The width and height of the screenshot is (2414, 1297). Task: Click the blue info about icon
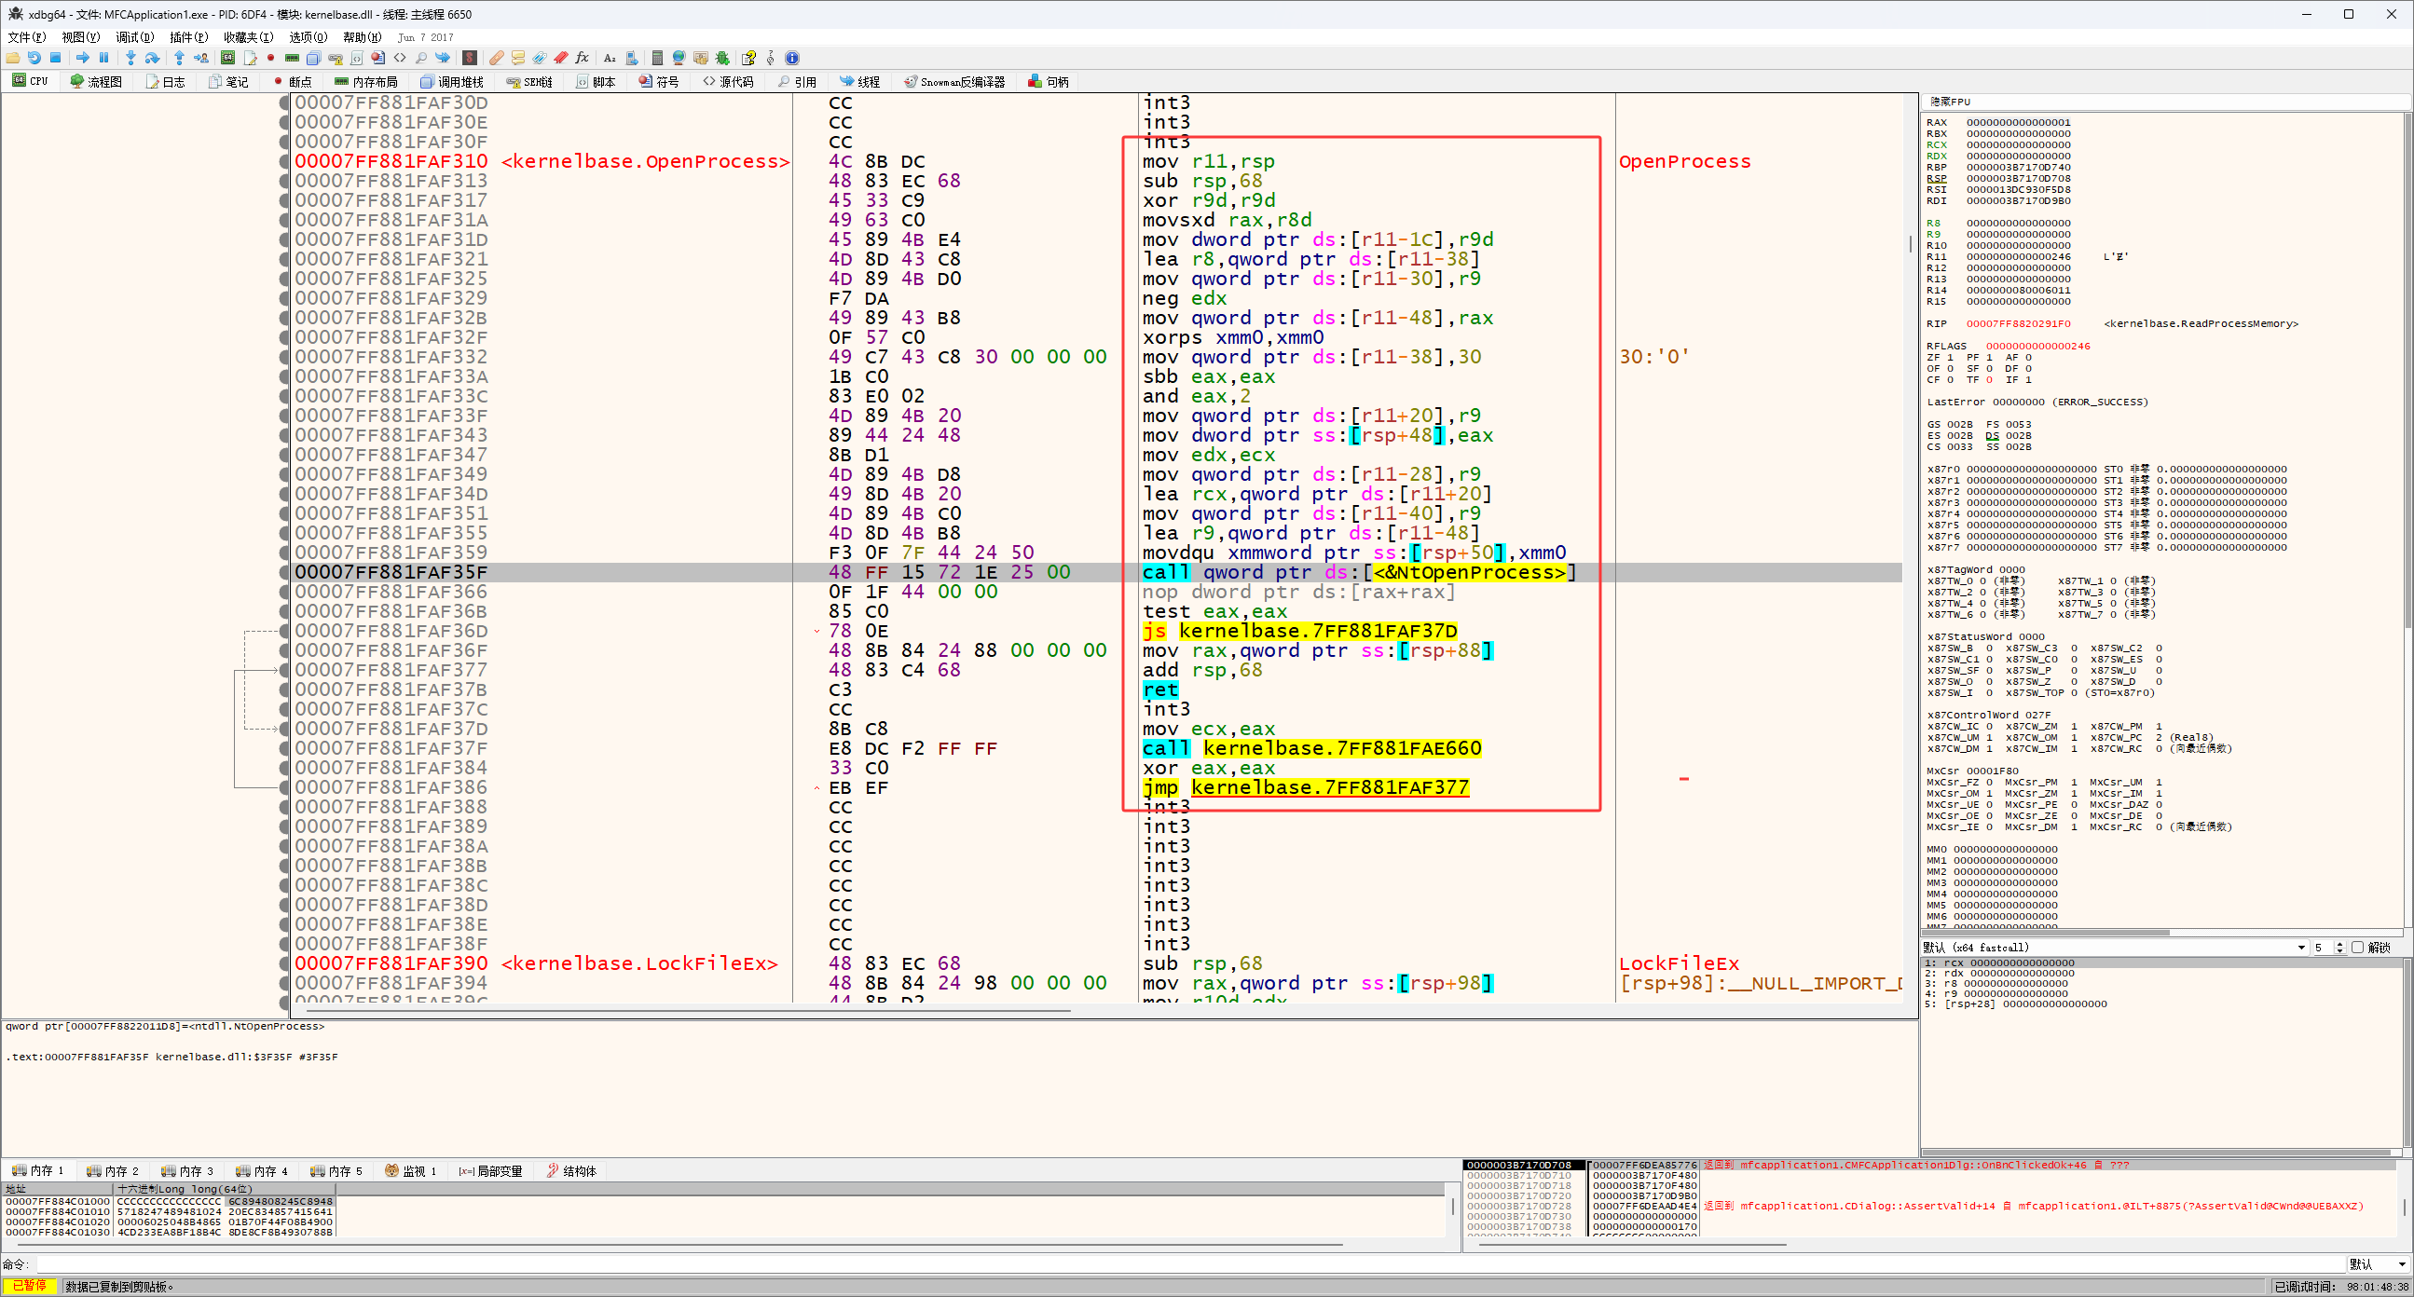tap(792, 58)
